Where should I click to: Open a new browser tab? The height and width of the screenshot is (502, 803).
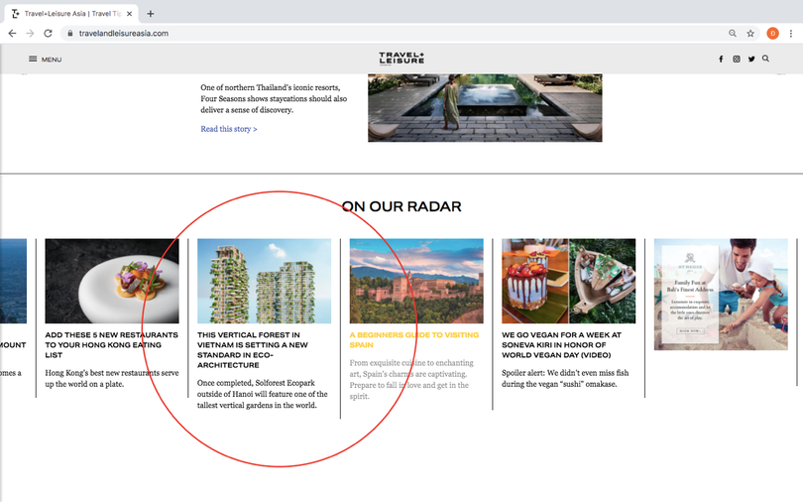pyautogui.click(x=151, y=13)
